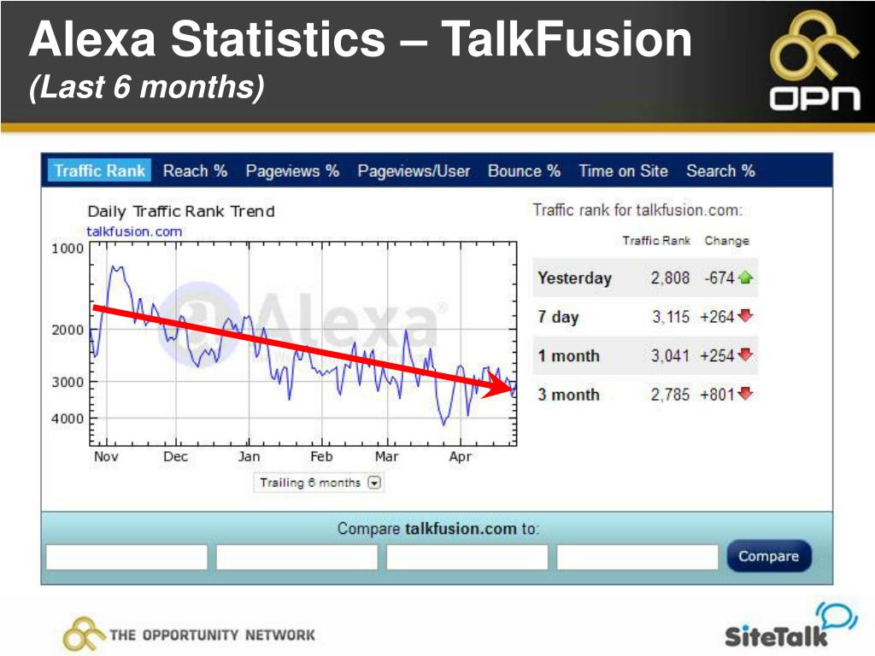Switch to Pageviews/User tab
The height and width of the screenshot is (656, 875).
click(414, 171)
